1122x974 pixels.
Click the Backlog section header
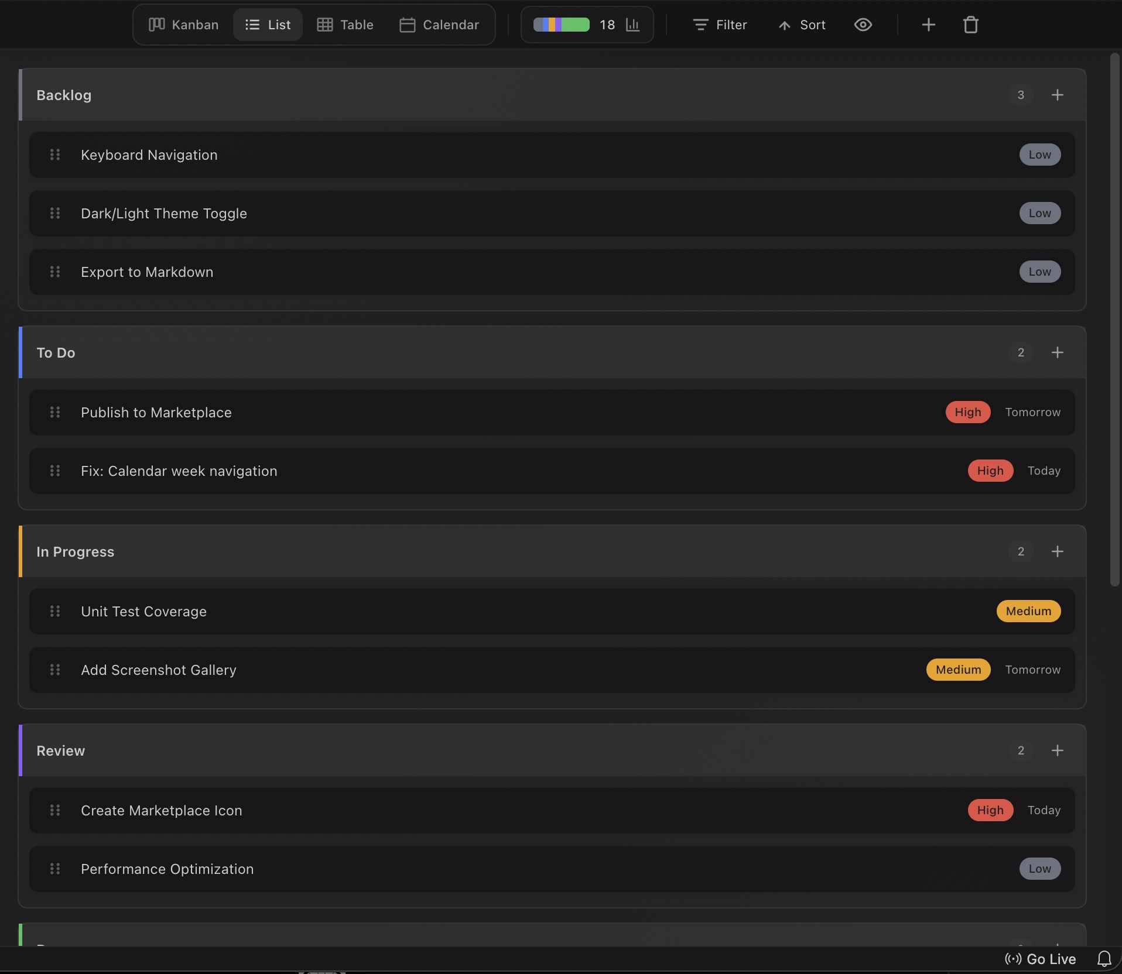click(x=64, y=95)
